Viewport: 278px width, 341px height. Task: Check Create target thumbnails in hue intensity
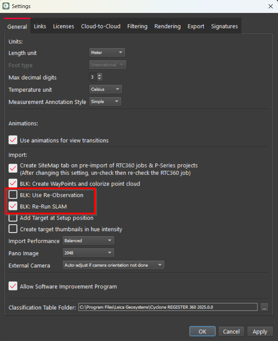[13, 229]
